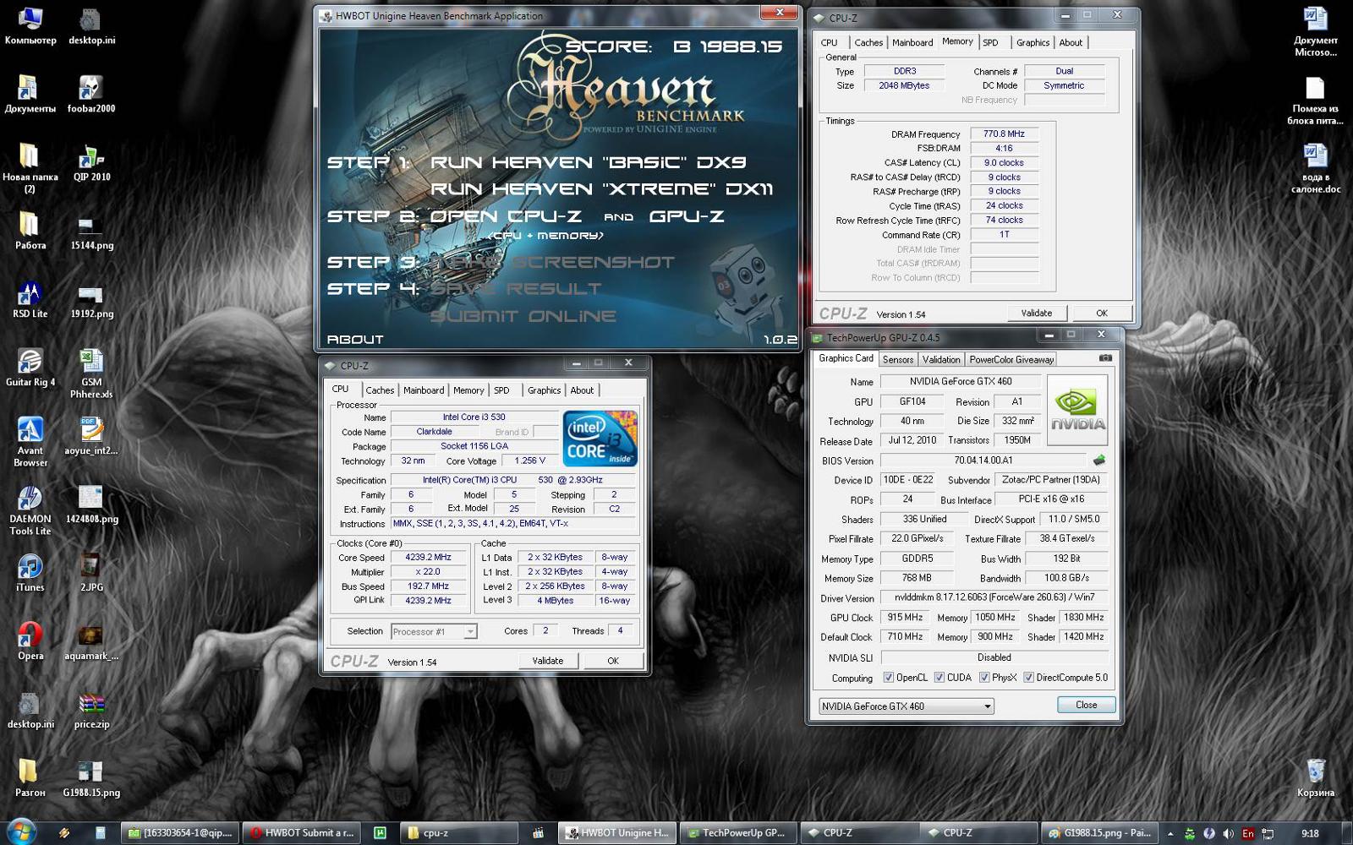This screenshot has width=1353, height=845.
Task: Expand the NVIDIA GeForce GTX 460 dropdown
Action: pyautogui.click(x=906, y=706)
